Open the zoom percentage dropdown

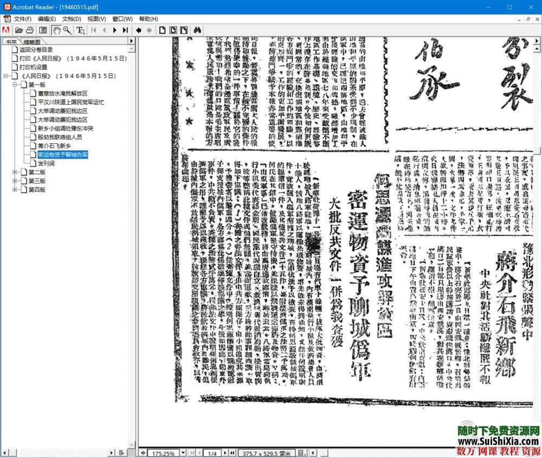tap(183, 452)
